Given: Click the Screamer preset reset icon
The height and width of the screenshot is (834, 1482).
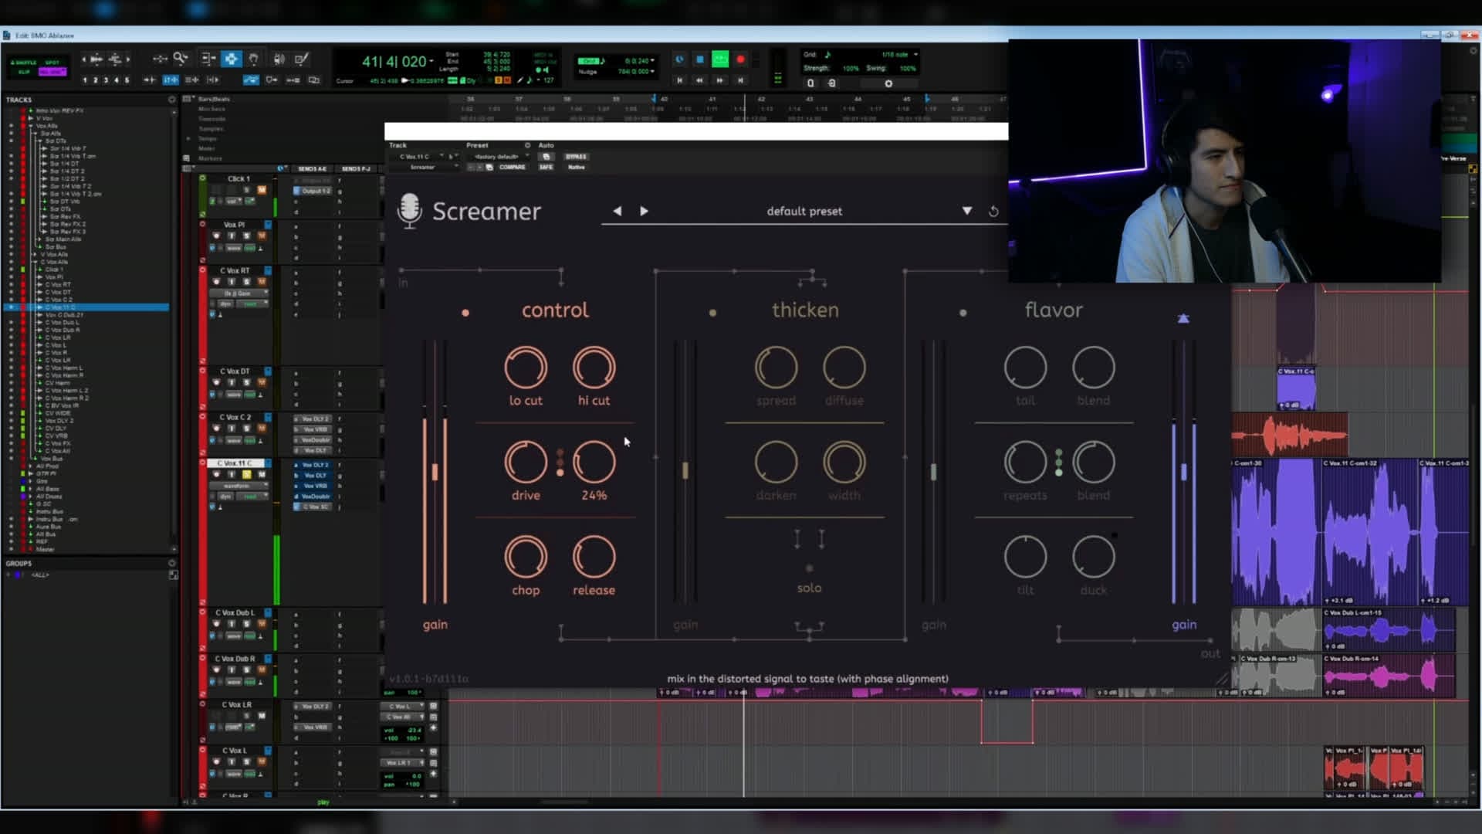Looking at the screenshot, I should point(993,211).
